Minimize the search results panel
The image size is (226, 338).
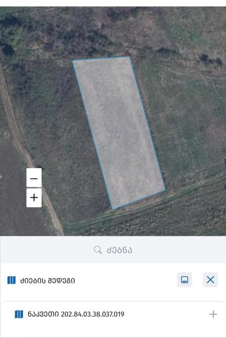pyautogui.click(x=184, y=280)
